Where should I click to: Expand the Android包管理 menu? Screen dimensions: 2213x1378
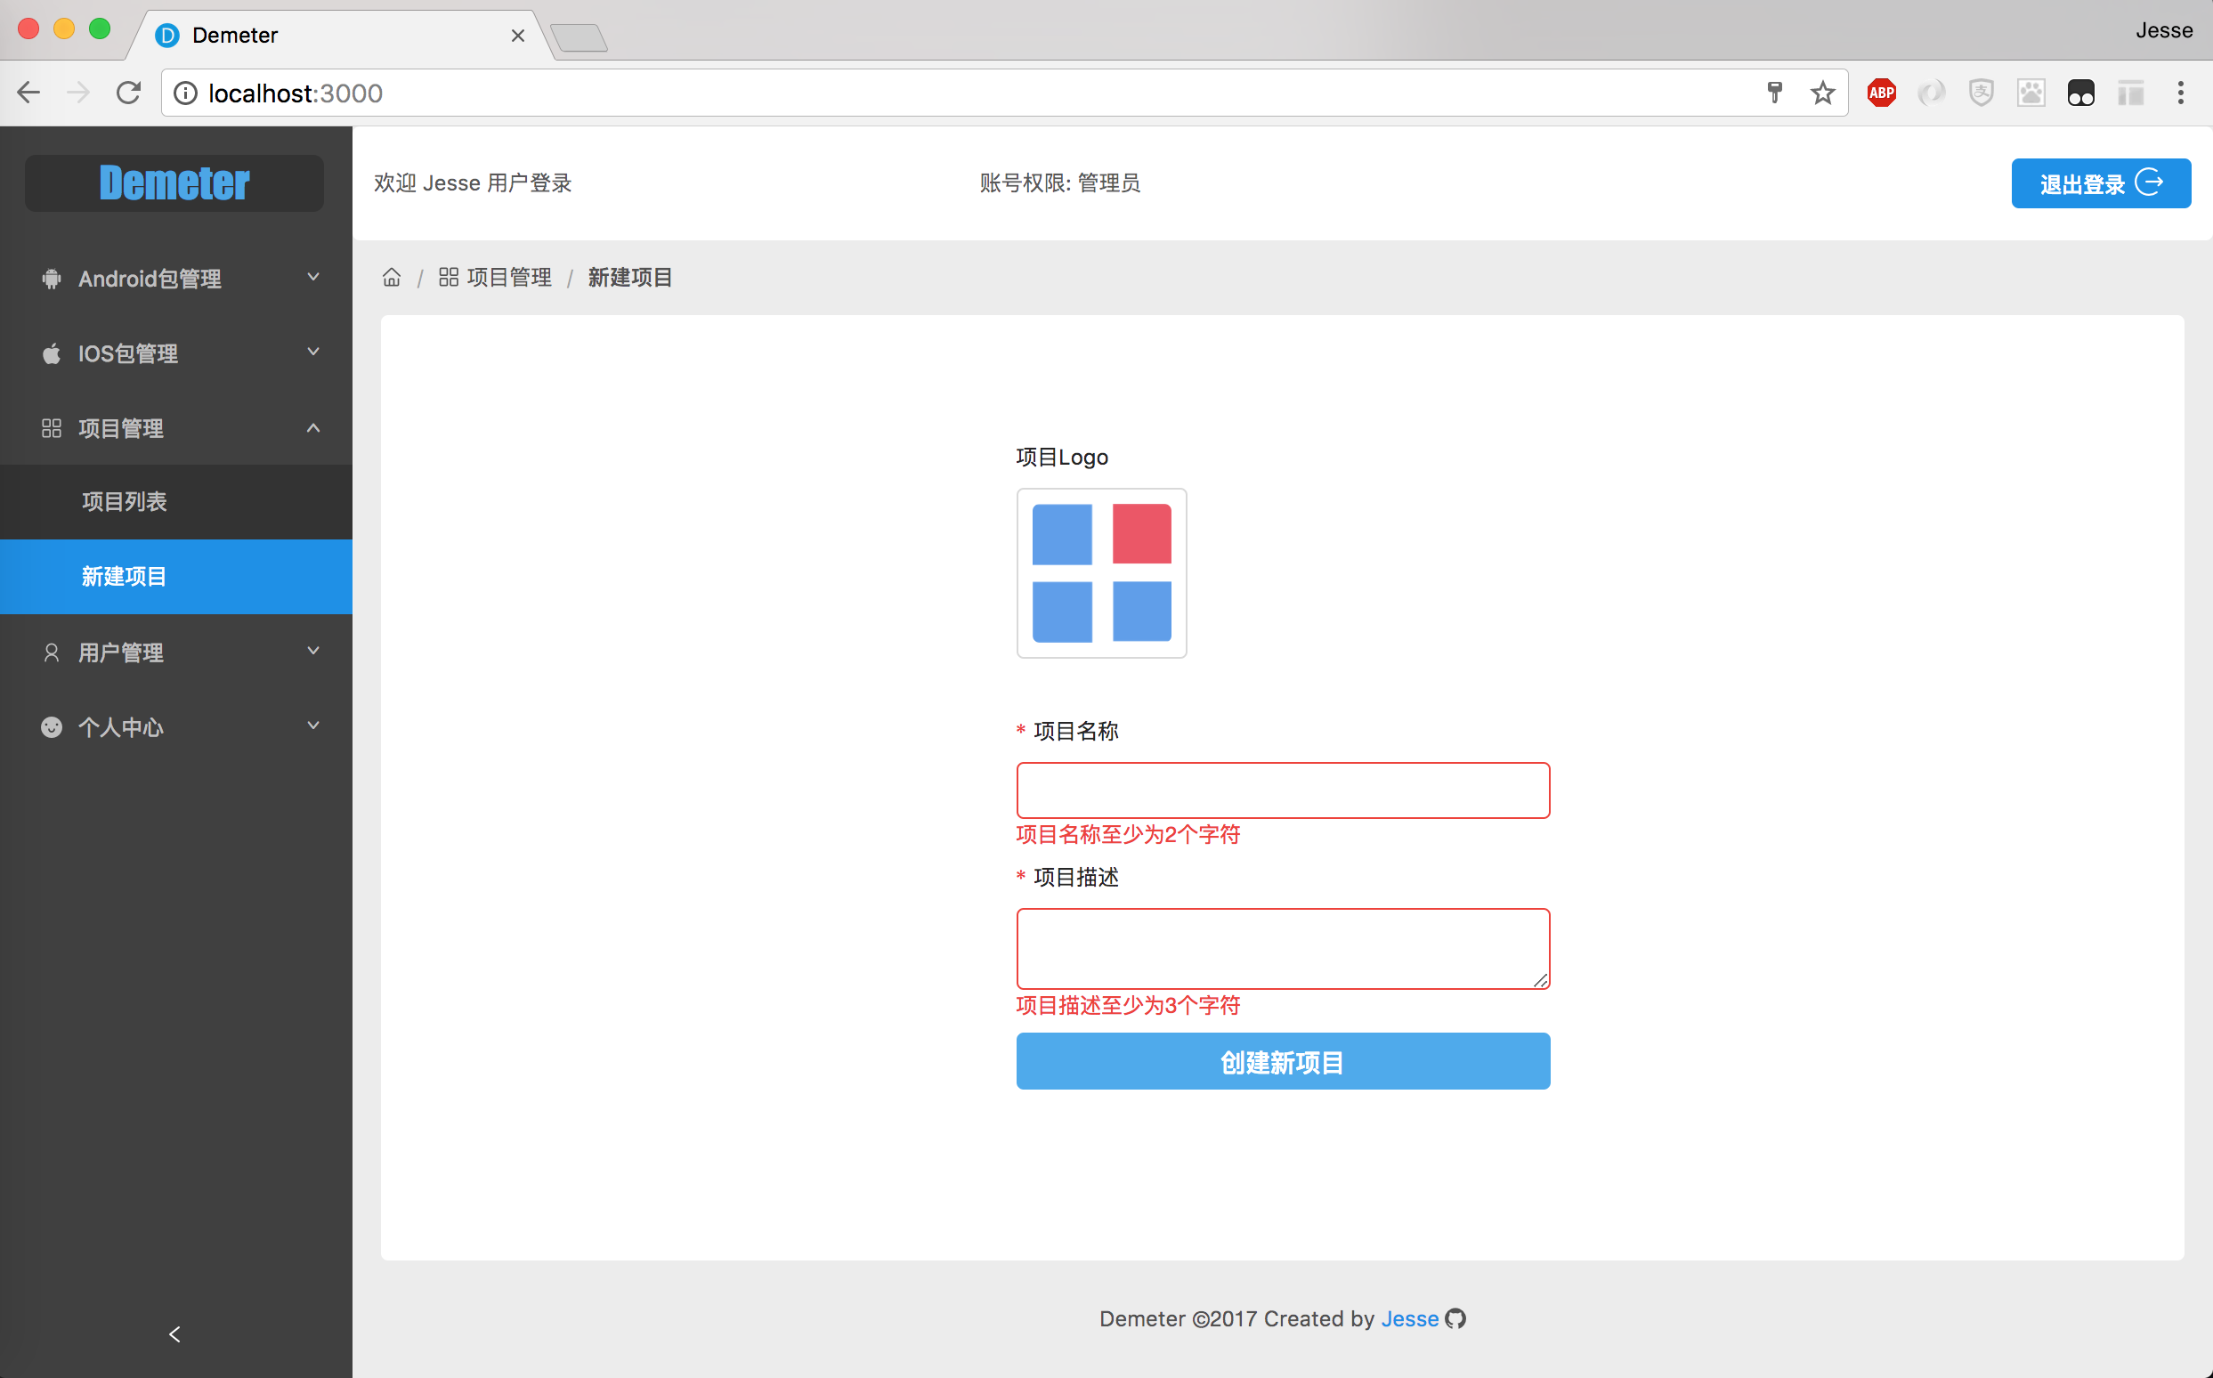click(176, 278)
